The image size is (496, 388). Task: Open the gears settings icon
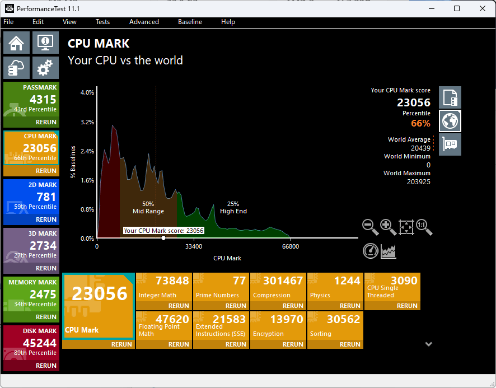tap(45, 68)
